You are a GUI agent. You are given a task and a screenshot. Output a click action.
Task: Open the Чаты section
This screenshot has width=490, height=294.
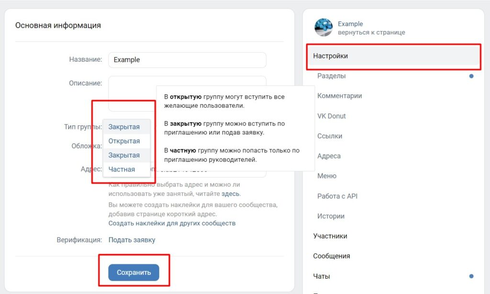393,276
